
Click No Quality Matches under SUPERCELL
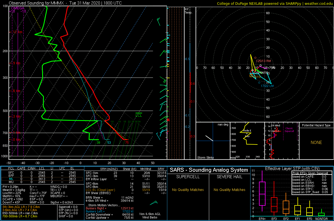(x=188, y=190)
